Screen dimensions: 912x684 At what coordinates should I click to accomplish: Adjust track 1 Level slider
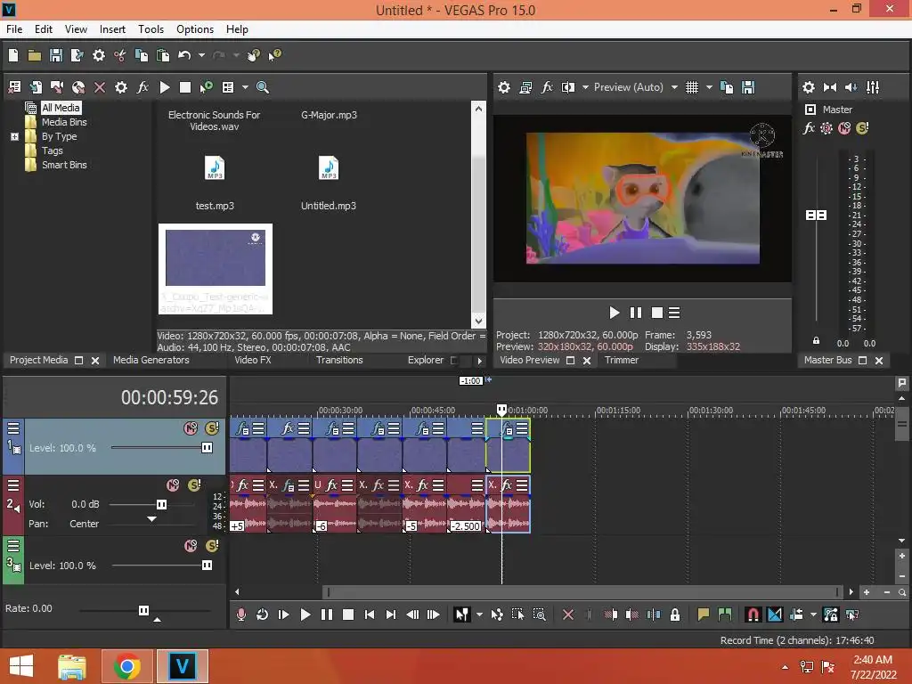pyautogui.click(x=207, y=448)
